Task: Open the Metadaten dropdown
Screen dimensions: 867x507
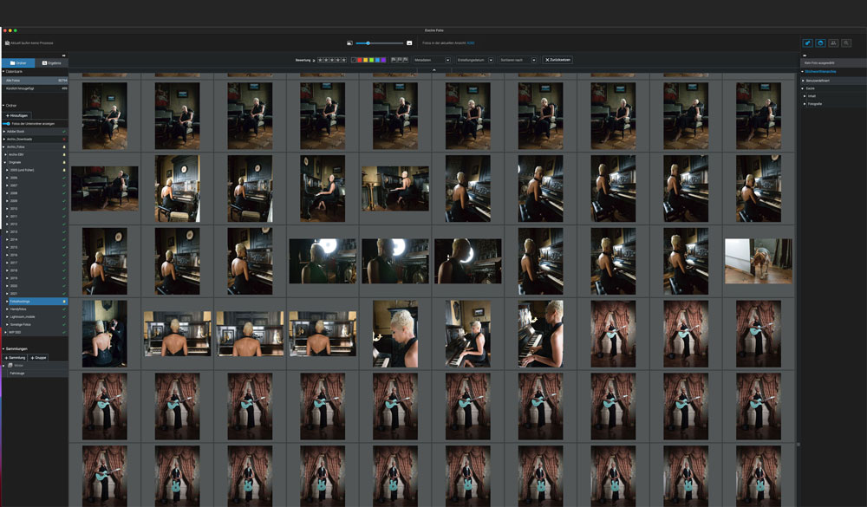Action: [433, 60]
